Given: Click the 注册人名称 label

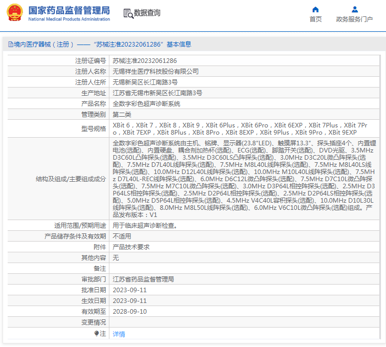Looking at the screenshot, I should point(90,72).
